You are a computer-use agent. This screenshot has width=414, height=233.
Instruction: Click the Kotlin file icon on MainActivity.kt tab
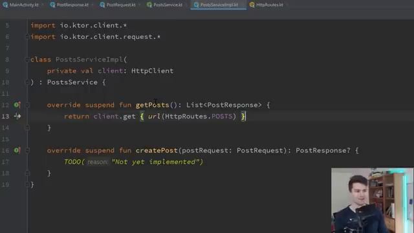[x=5, y=5]
